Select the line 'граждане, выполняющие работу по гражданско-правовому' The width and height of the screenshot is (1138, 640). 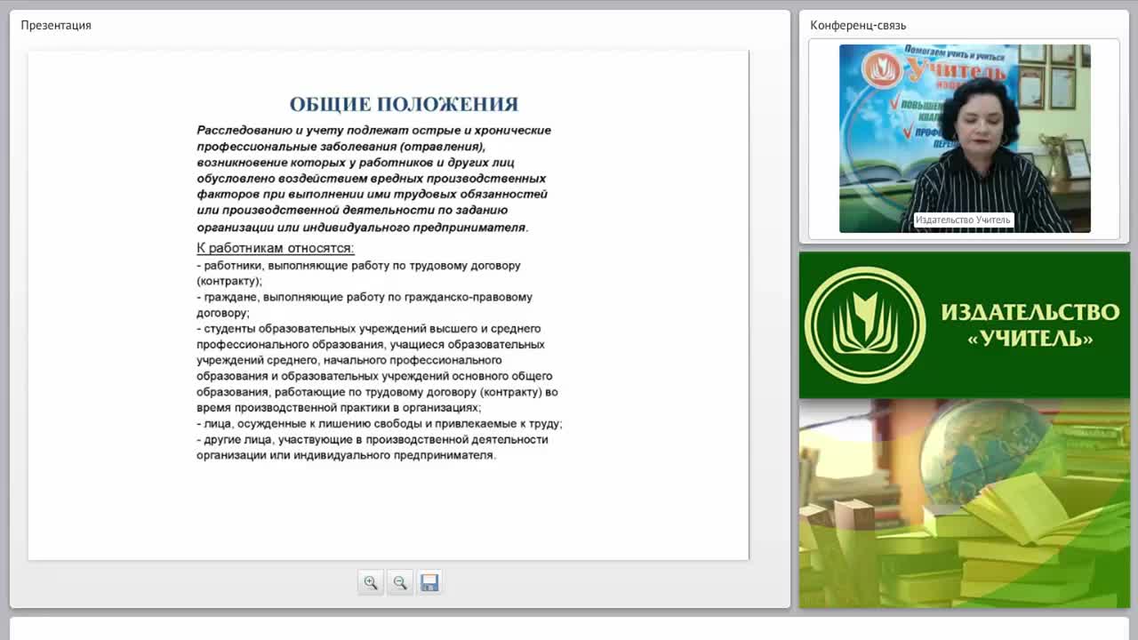point(365,297)
